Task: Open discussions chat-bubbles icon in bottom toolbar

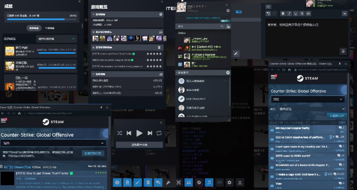Action: [158, 183]
